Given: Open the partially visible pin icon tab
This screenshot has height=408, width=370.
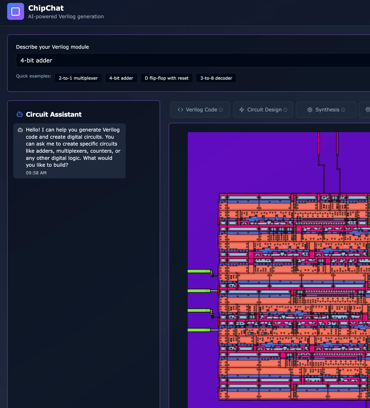Looking at the screenshot, I should click(367, 110).
